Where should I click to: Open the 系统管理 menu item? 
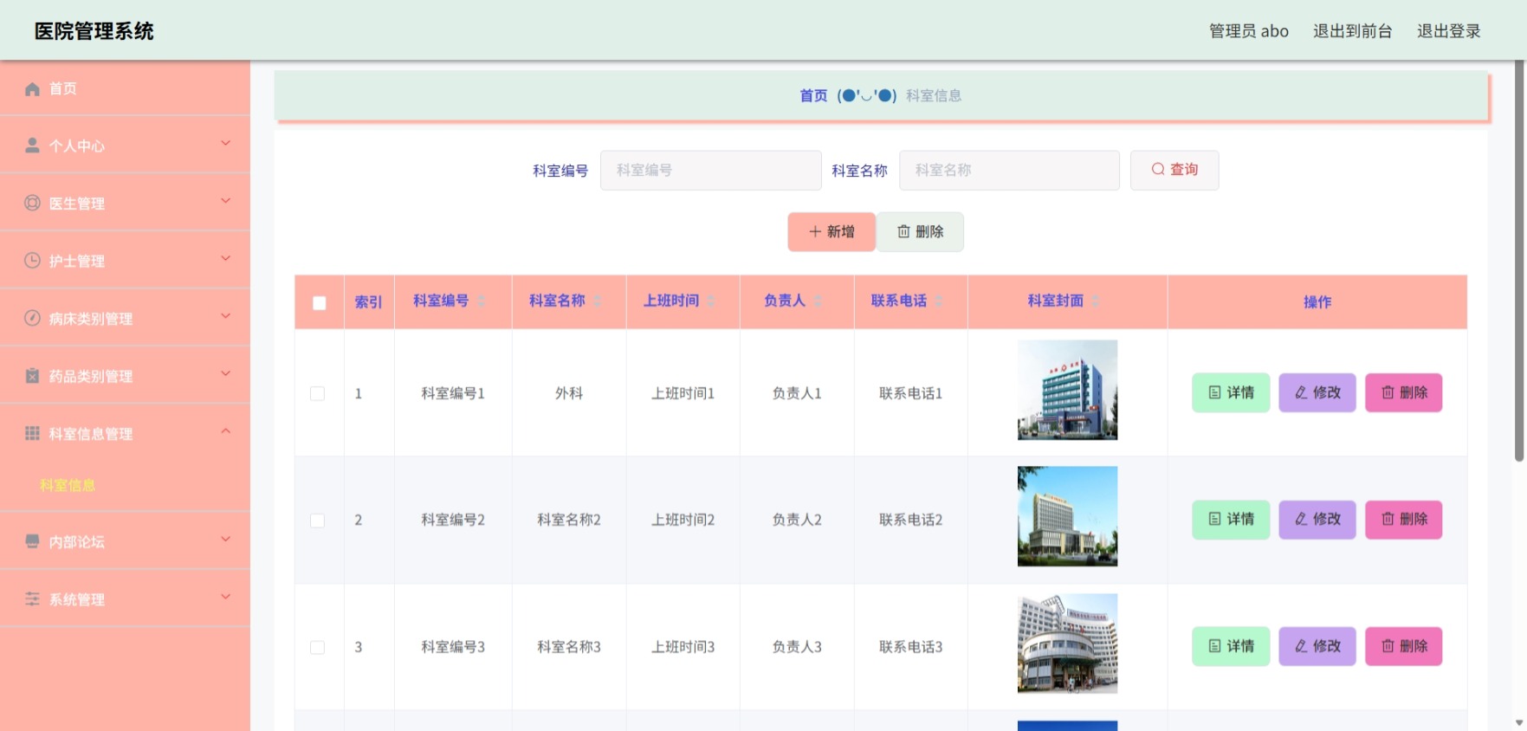(125, 598)
